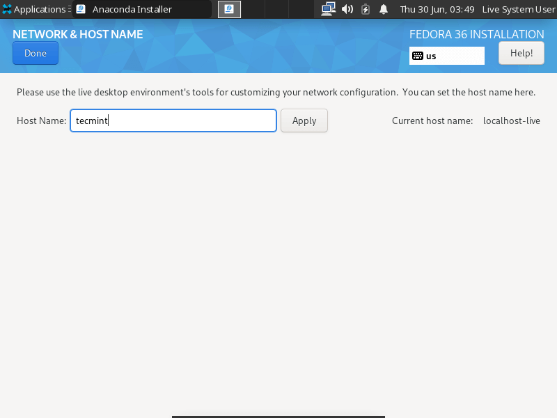The height and width of the screenshot is (418, 557).
Task: Click the localhost-live current host name text
Action: point(512,121)
